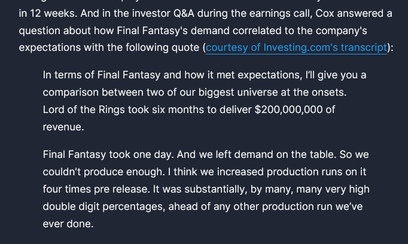Click the final words "ever done."

[68, 224]
